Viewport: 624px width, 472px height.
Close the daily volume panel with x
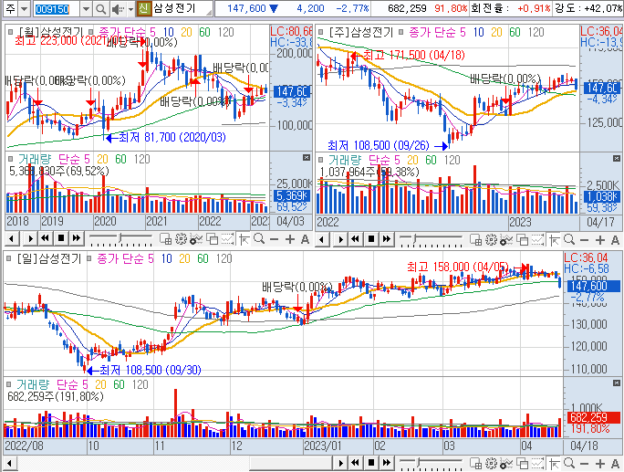(x=617, y=383)
